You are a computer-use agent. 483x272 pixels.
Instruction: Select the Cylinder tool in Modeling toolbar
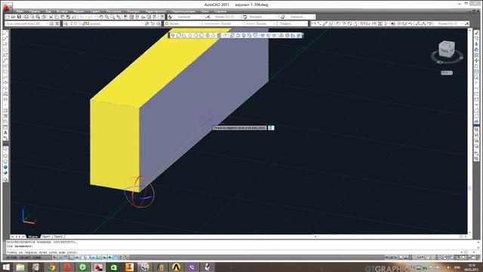click(202, 36)
